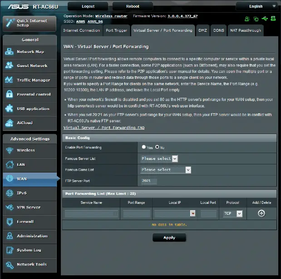Add port forwarding rule with plus icon
The image size is (281, 279).
[261, 213]
